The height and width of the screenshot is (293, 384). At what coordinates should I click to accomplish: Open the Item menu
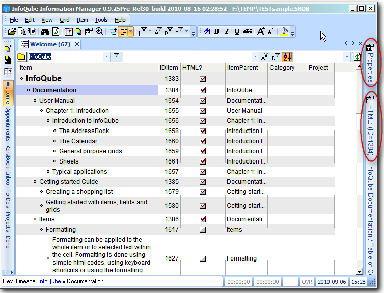coord(82,20)
